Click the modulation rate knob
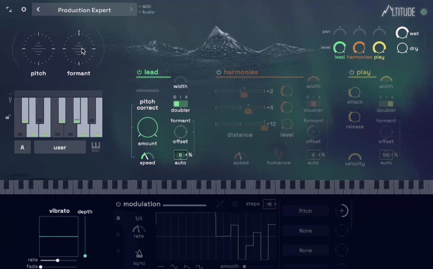This screenshot has height=269, width=433. 139,229
